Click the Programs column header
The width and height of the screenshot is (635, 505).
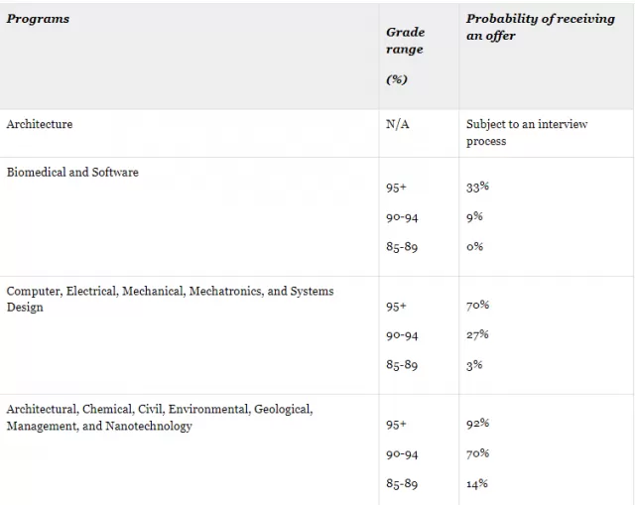(x=38, y=19)
